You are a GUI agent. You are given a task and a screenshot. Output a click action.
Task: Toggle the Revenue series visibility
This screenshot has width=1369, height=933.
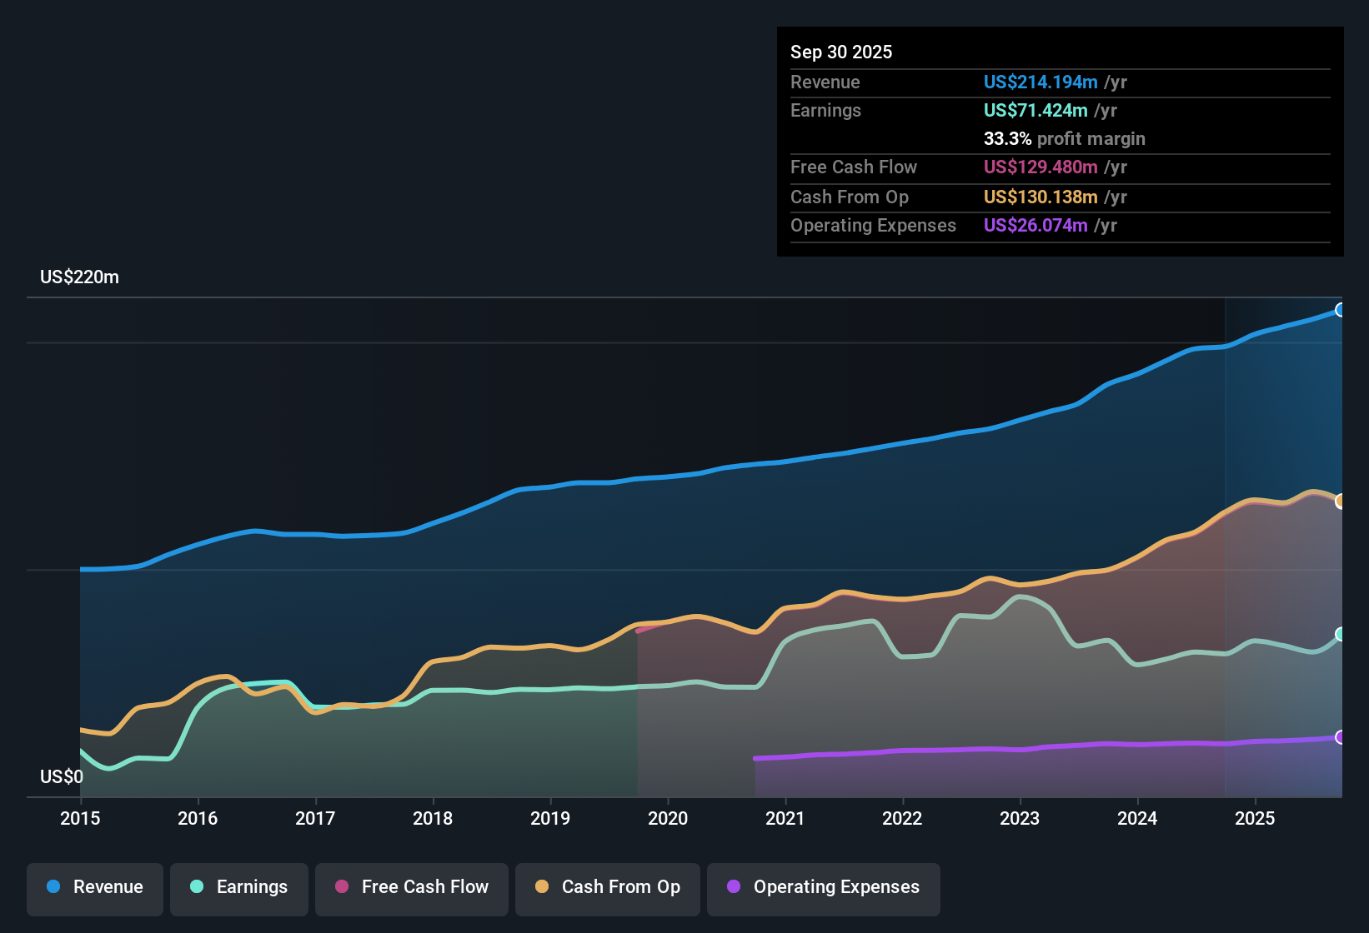pyautogui.click(x=94, y=887)
